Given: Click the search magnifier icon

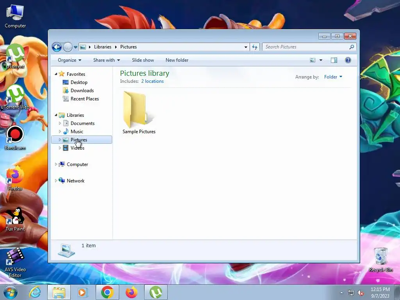Looking at the screenshot, I should (x=352, y=47).
